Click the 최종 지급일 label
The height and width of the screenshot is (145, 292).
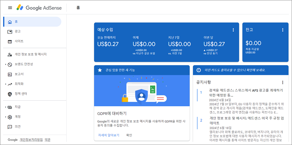(x=252, y=49)
